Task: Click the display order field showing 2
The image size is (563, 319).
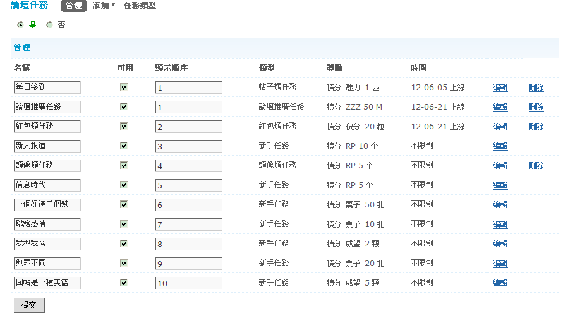Action: coord(188,127)
